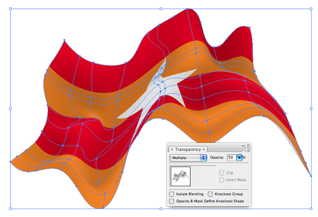
Task: Enable Knockout Group
Action: [x=210, y=194]
